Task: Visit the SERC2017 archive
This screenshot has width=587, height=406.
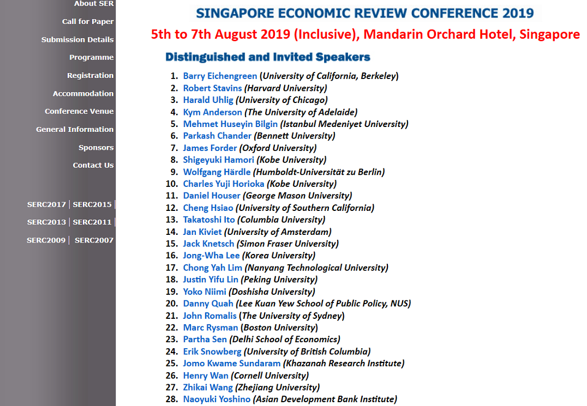Action: (46, 204)
